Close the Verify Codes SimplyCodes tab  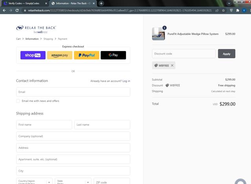46,4
